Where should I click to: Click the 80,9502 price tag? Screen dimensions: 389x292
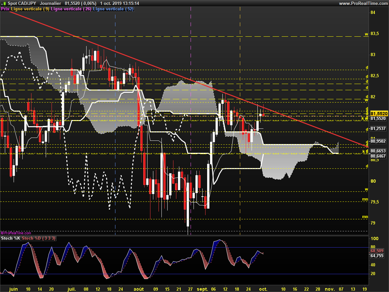(x=378, y=141)
